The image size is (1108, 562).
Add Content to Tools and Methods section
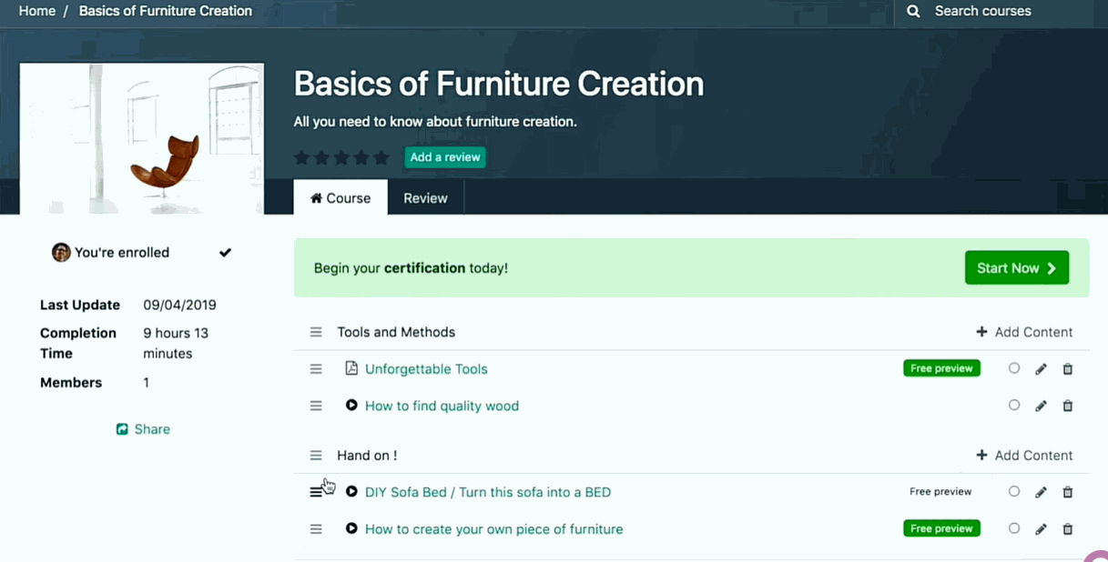point(1024,332)
